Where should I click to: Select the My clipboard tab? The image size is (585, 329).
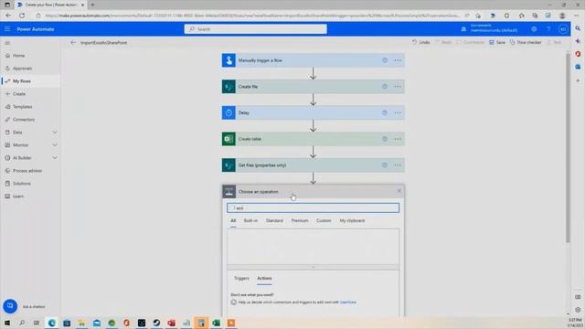pyautogui.click(x=352, y=221)
